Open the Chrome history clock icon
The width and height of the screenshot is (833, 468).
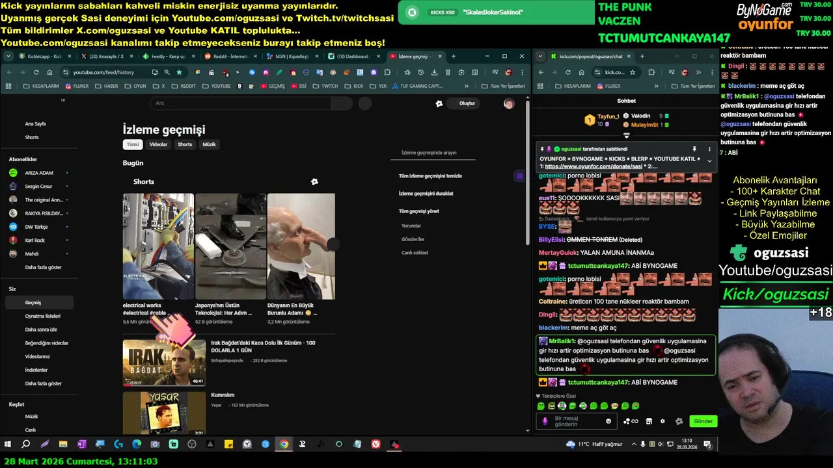click(x=420, y=72)
